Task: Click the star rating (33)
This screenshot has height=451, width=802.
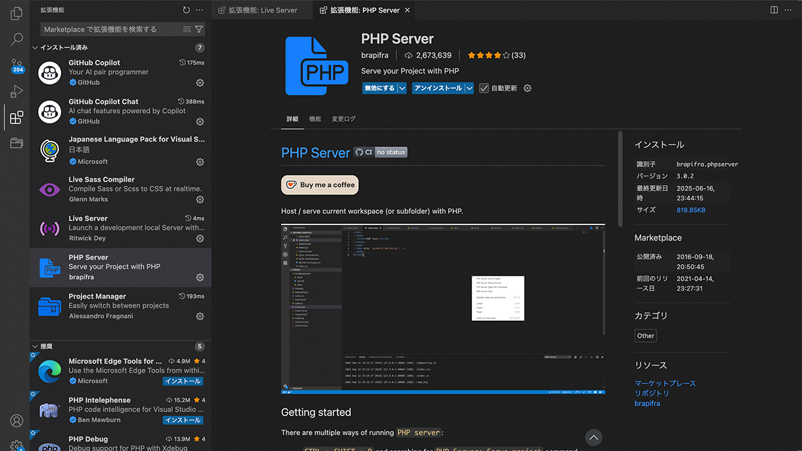Action: tap(497, 55)
